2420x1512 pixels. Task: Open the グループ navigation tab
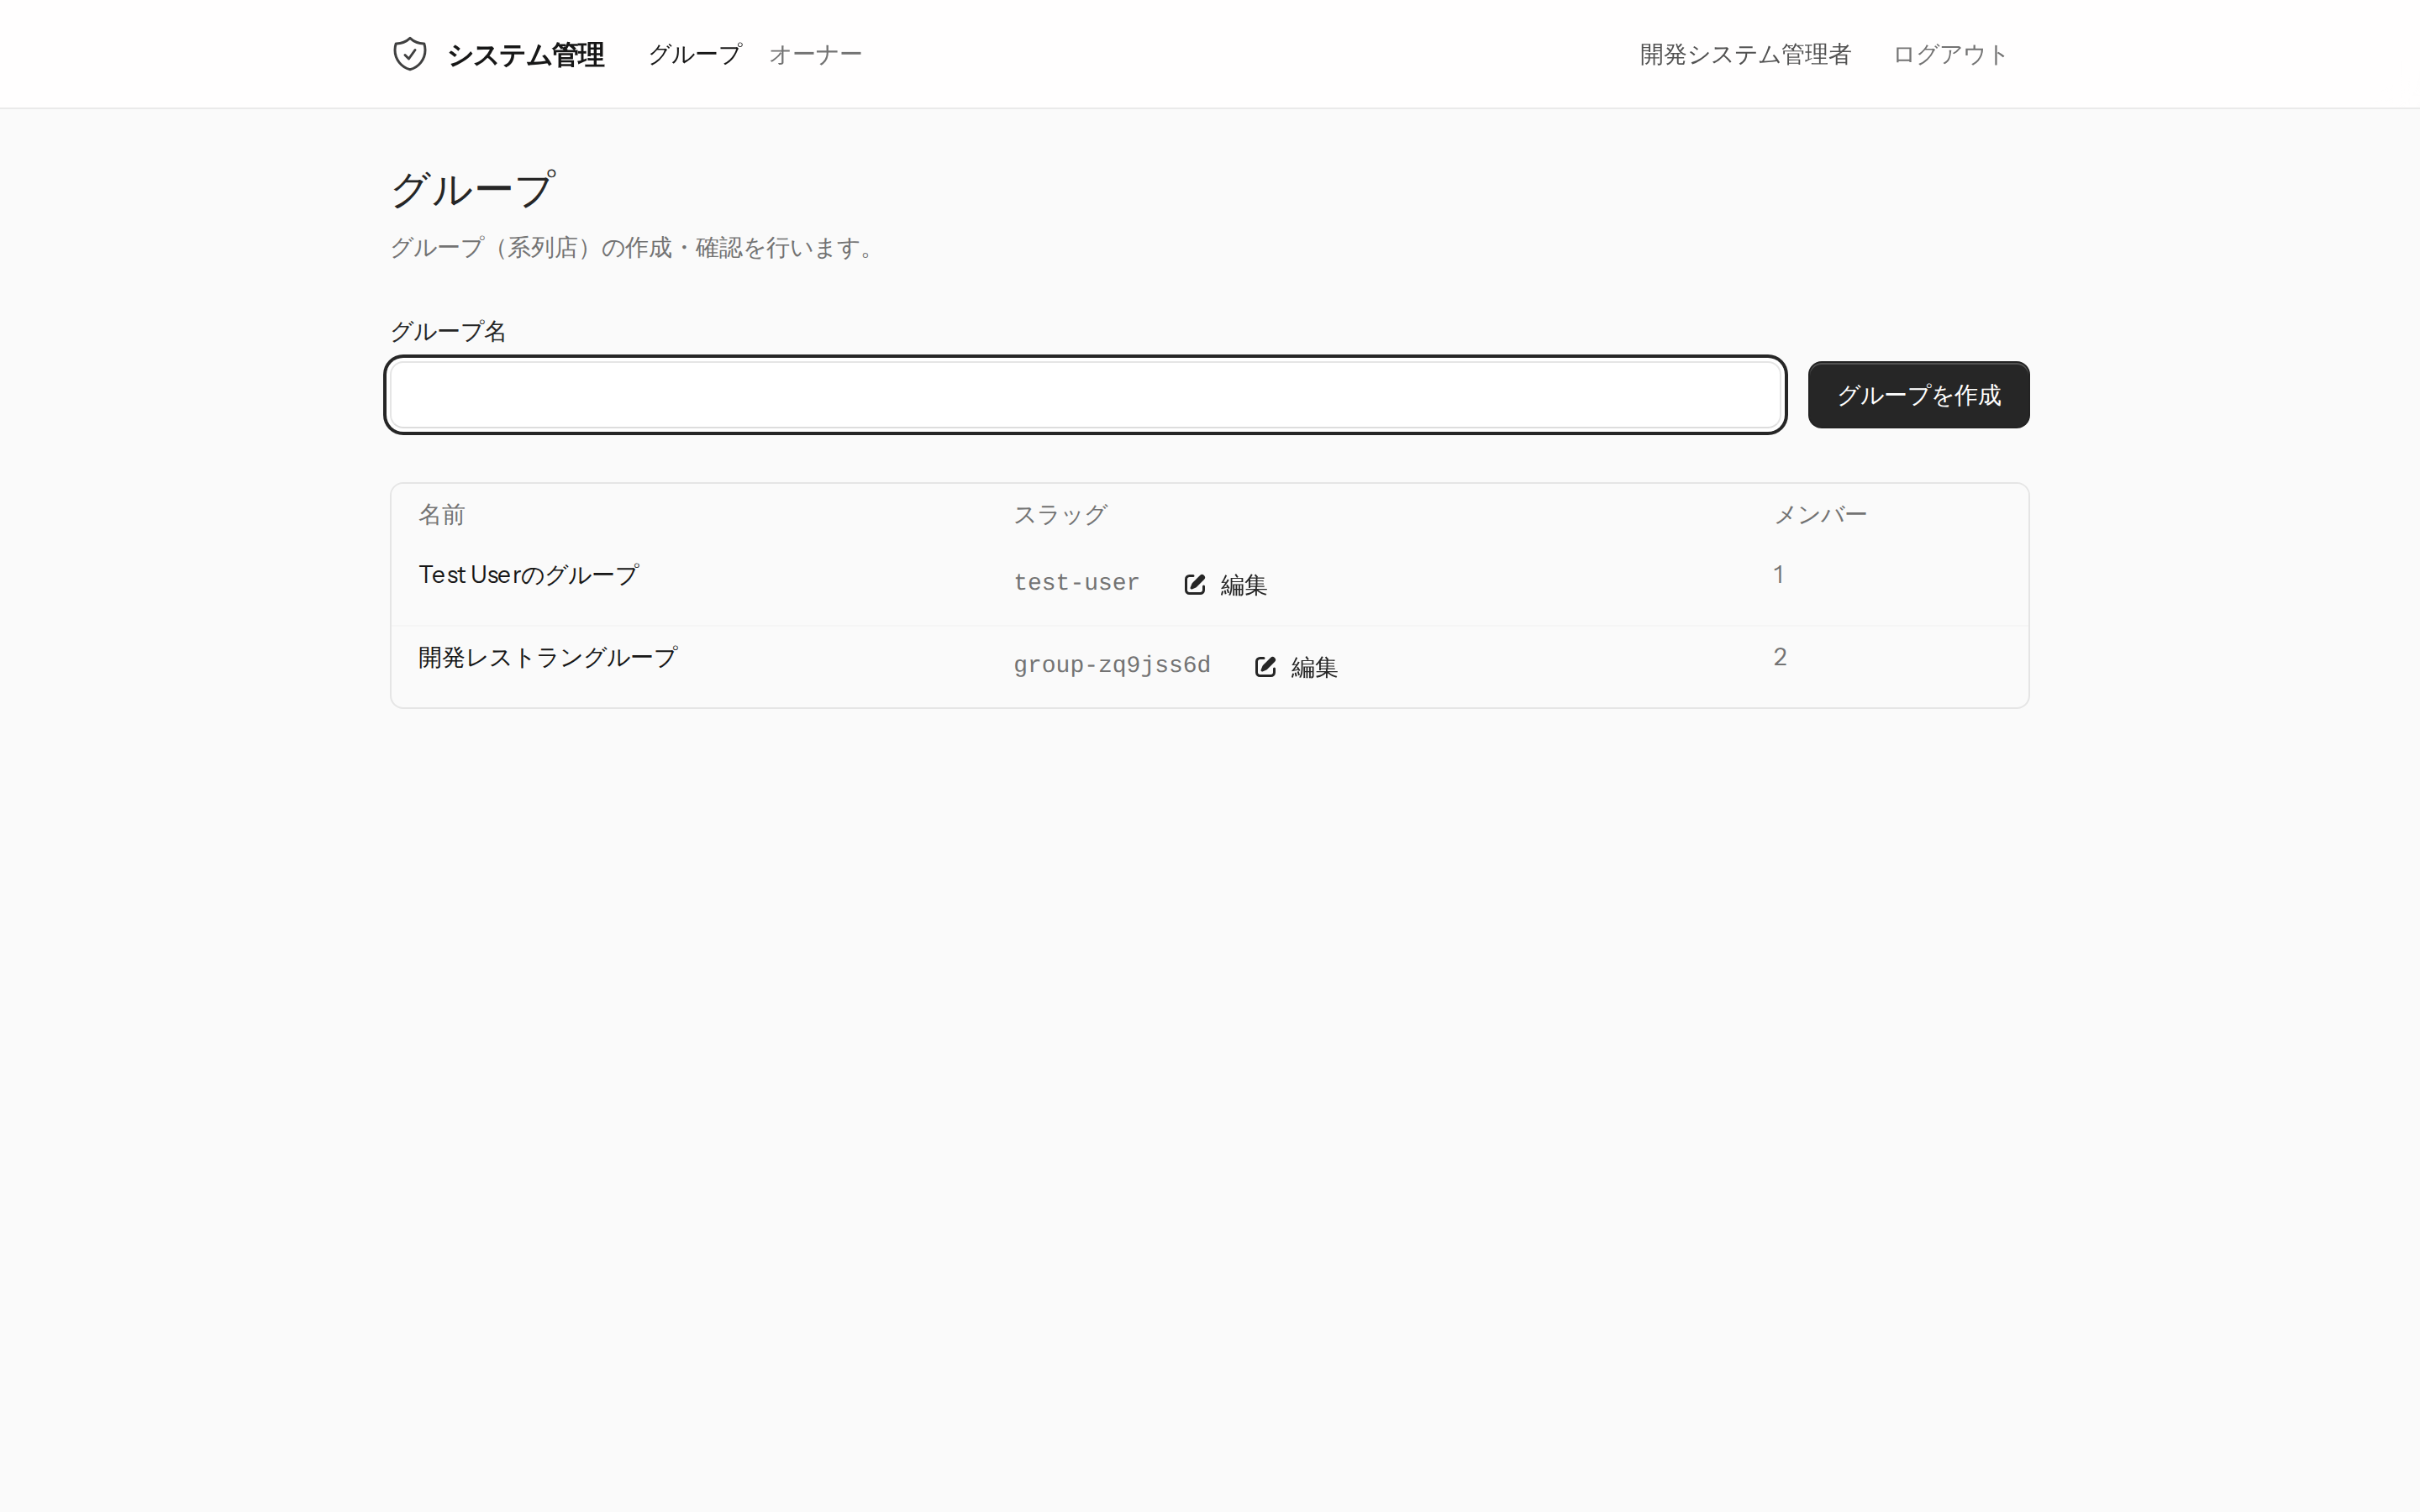coord(695,54)
